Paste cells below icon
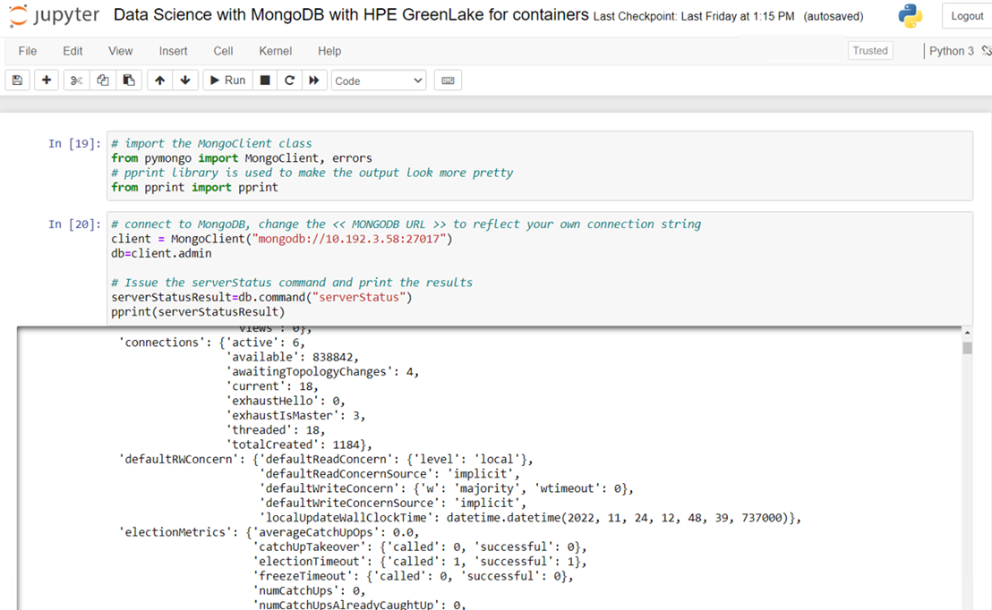Screen dimensions: 992x610 point(128,80)
